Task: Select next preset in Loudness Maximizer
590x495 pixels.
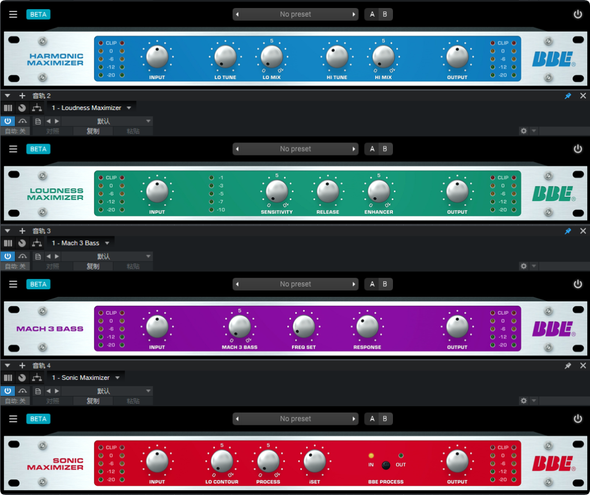Action: [354, 149]
